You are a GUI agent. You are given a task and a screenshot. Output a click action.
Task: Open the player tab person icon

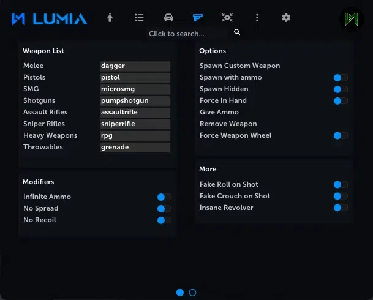[110, 18]
